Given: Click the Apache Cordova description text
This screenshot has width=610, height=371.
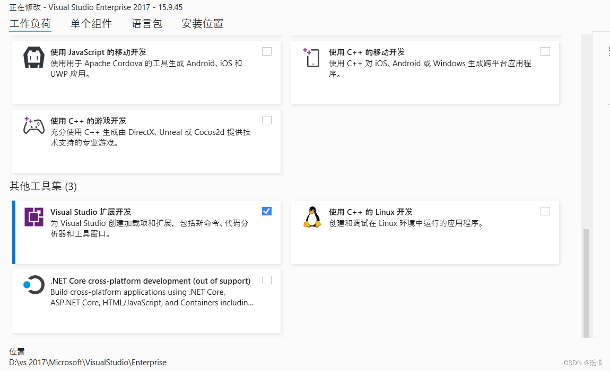Looking at the screenshot, I should tap(146, 68).
